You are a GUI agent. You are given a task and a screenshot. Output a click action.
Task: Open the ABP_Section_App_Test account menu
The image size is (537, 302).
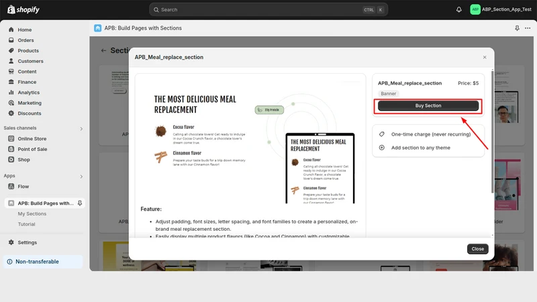pos(501,9)
